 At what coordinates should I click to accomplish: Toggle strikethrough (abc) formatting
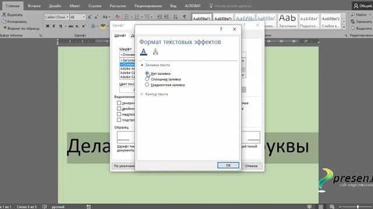71,26
